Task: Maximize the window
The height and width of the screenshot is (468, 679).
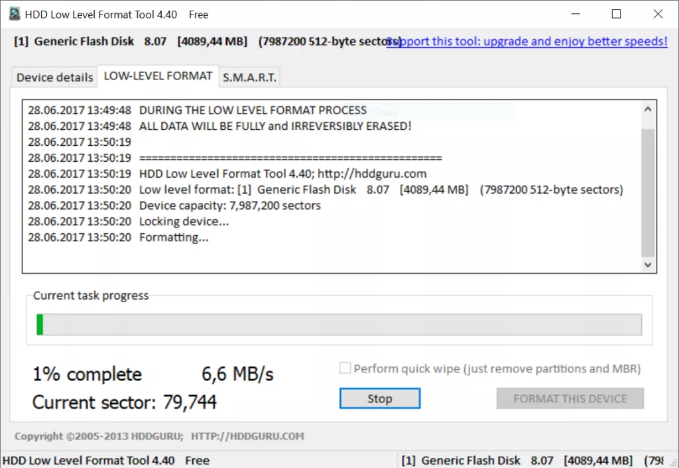Action: [x=616, y=14]
